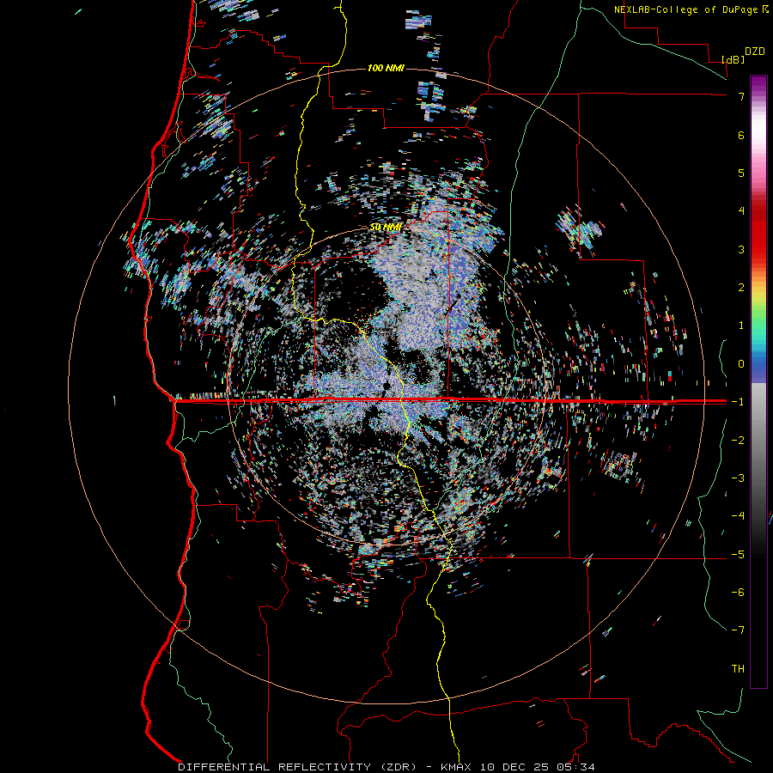Click the scale value 4 label
This screenshot has width=773, height=773.
tap(741, 211)
